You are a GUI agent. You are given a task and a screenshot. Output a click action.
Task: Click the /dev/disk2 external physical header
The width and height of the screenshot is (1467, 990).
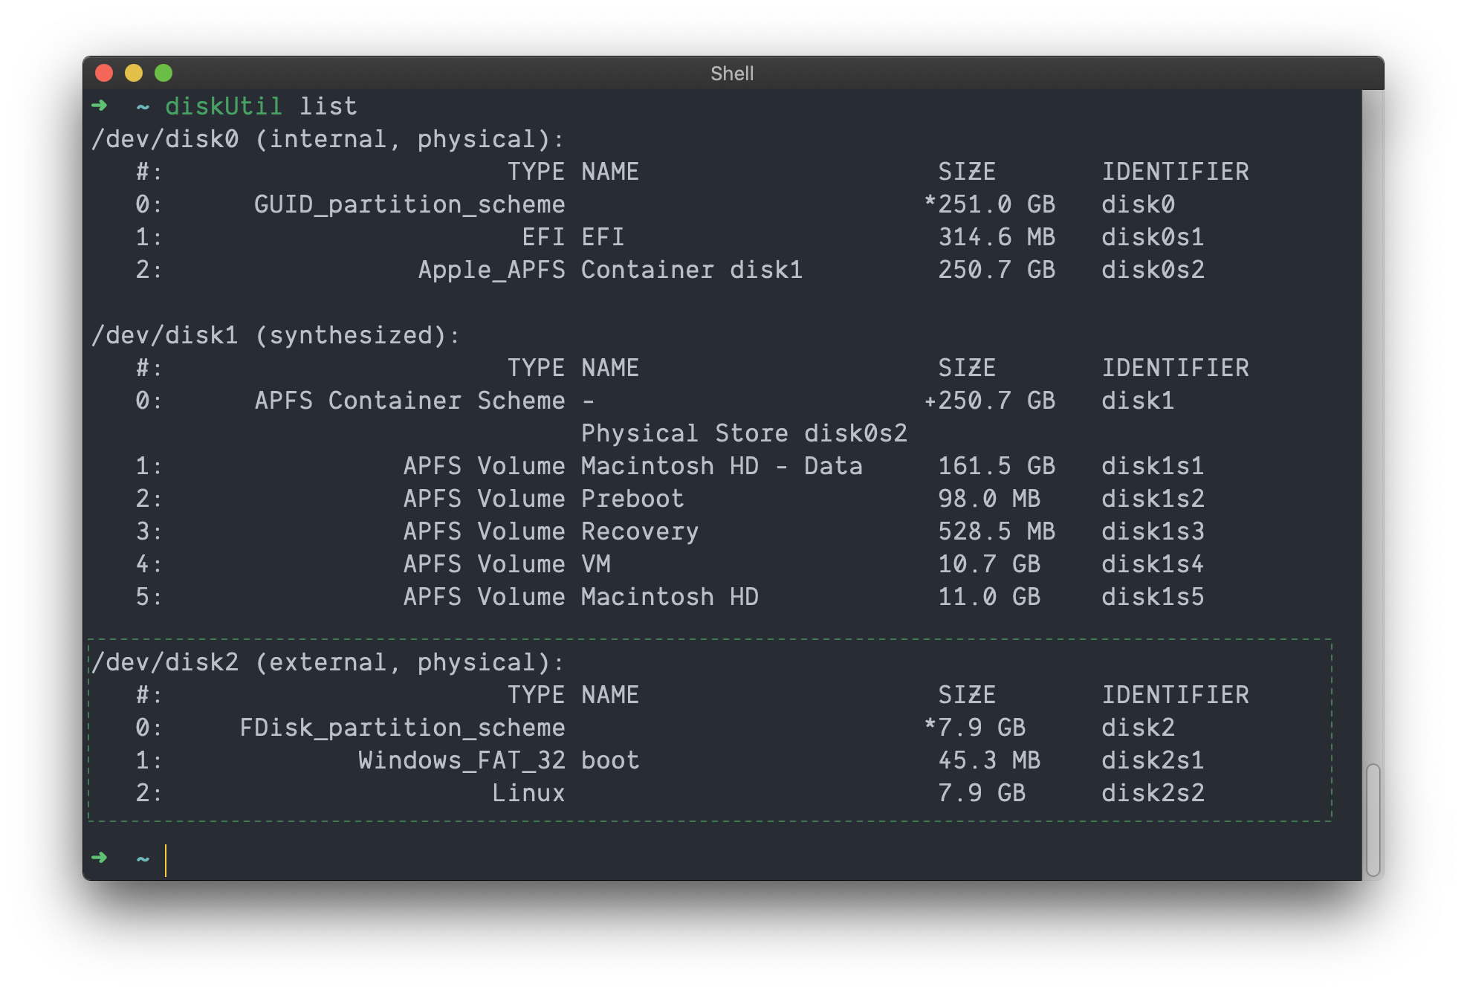coord(327,662)
